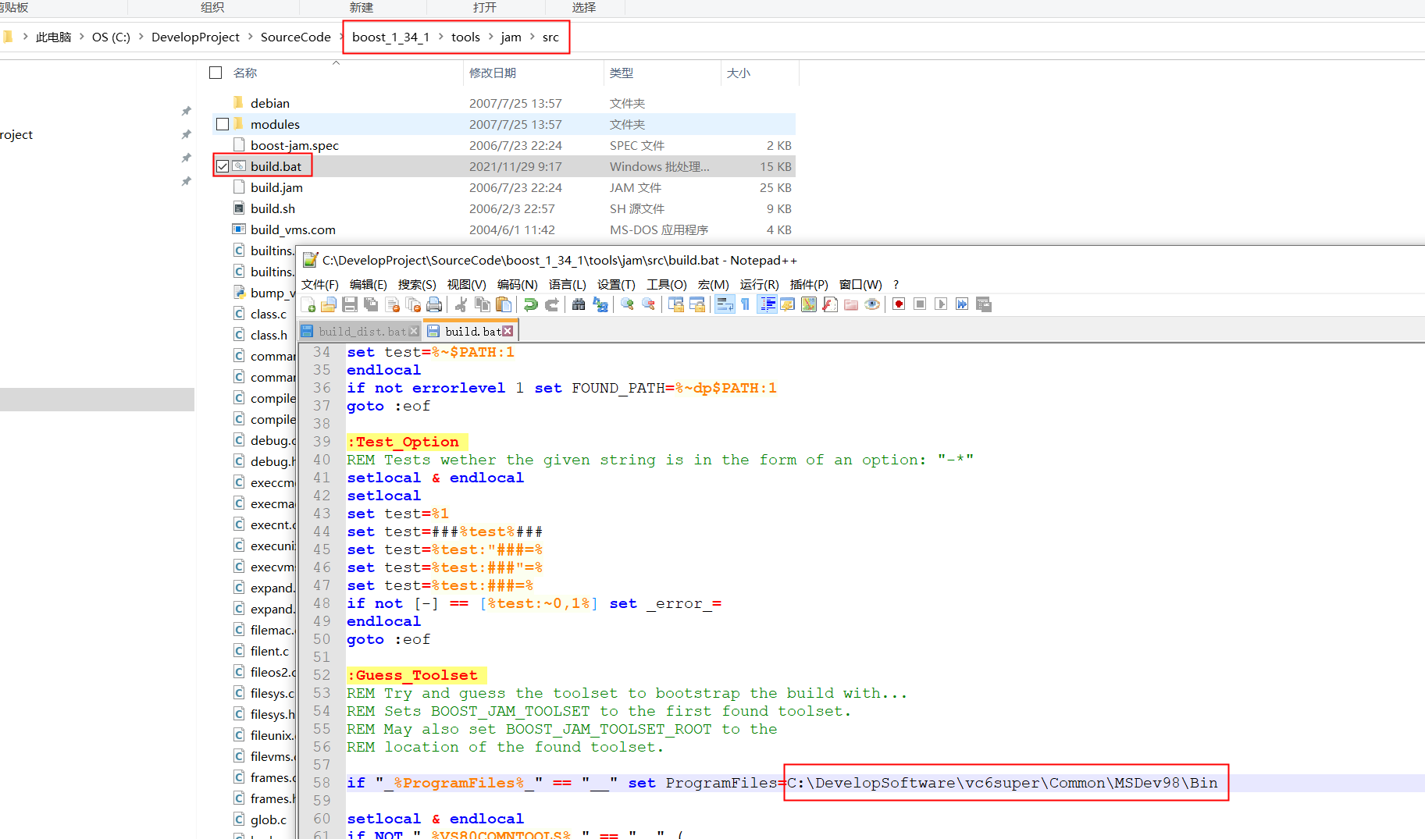Click the Paste clipboard icon

click(504, 304)
